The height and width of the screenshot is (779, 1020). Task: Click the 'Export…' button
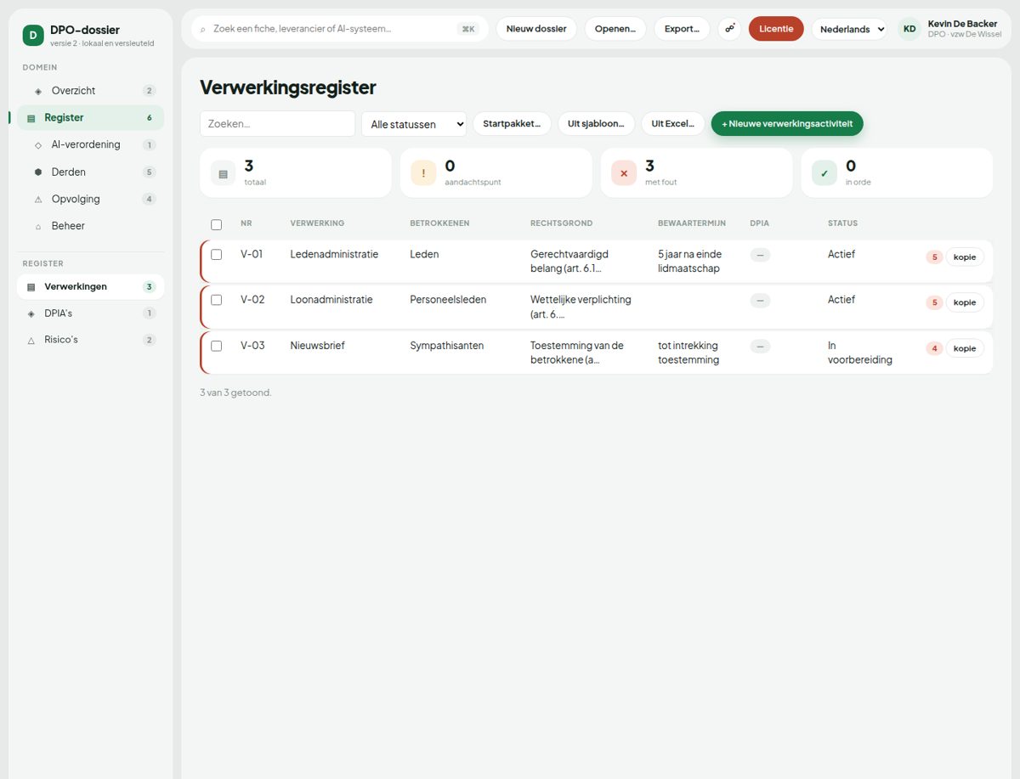tap(682, 29)
